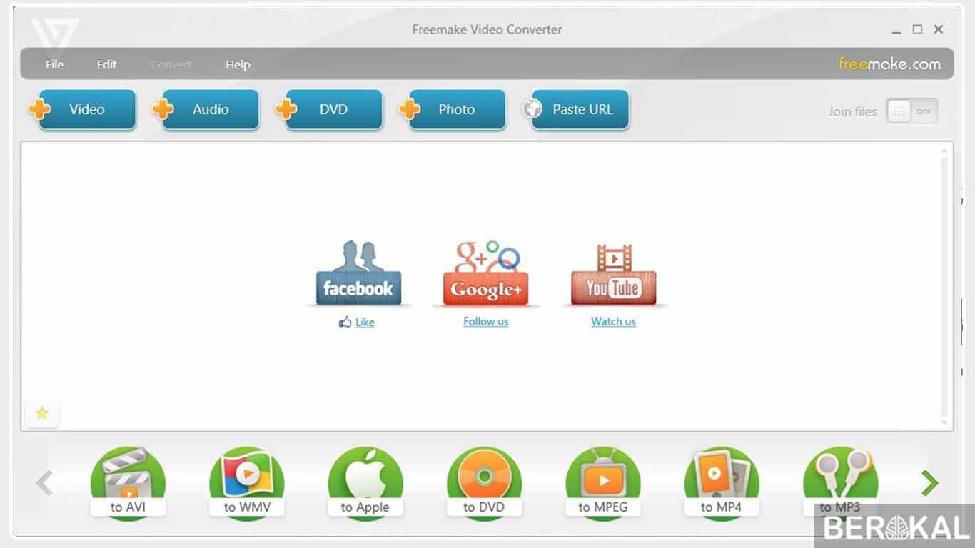
Task: Minimize the Freemake Video Converter window
Action: click(x=896, y=30)
